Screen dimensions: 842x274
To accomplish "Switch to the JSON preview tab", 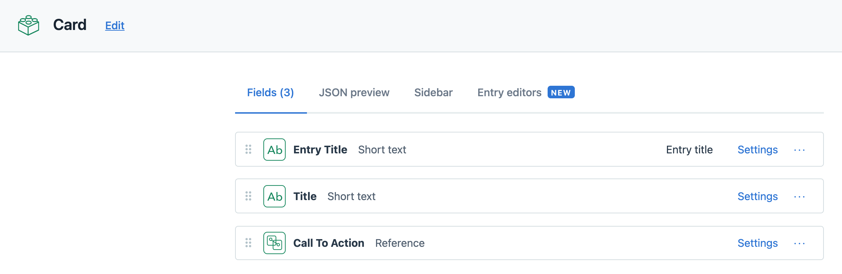I will coord(354,92).
